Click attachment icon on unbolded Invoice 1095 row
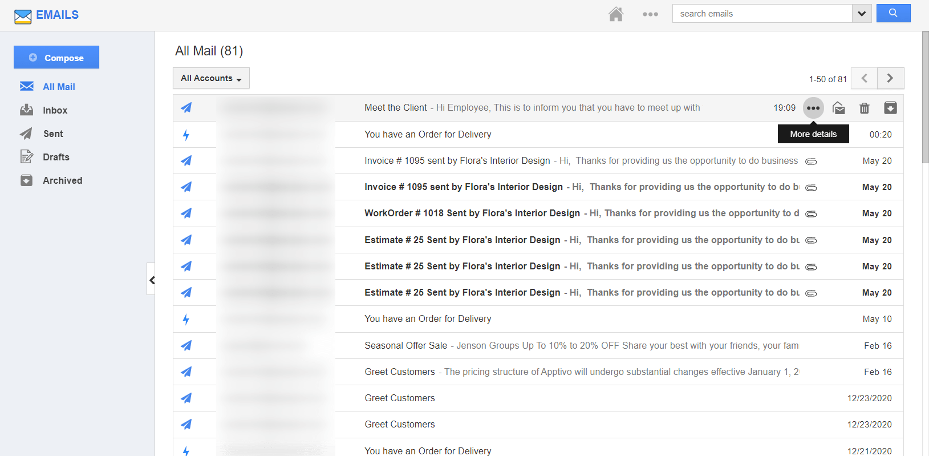The height and width of the screenshot is (456, 929). (811, 162)
